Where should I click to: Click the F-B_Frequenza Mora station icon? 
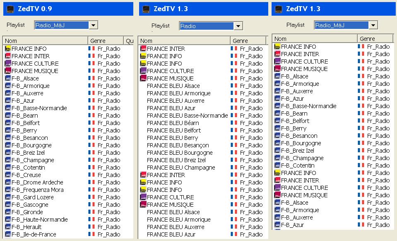point(8,190)
